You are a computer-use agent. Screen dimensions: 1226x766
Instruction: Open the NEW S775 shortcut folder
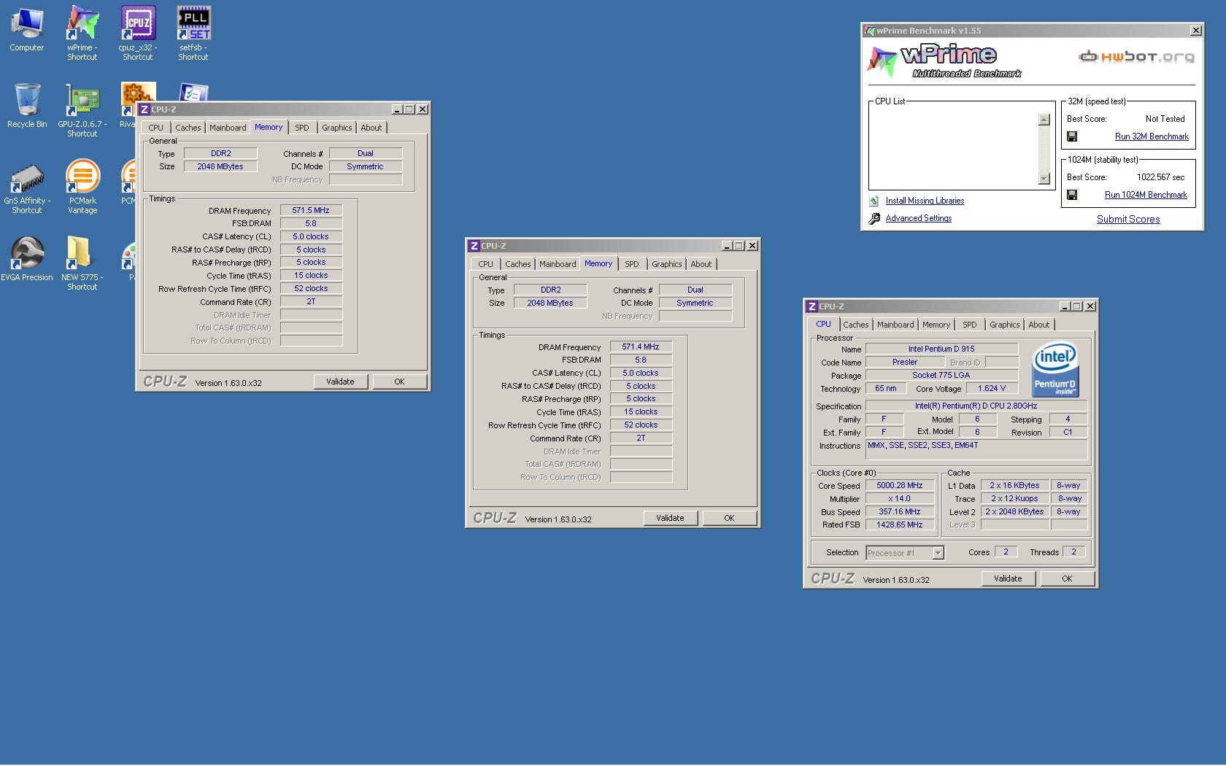point(82,263)
